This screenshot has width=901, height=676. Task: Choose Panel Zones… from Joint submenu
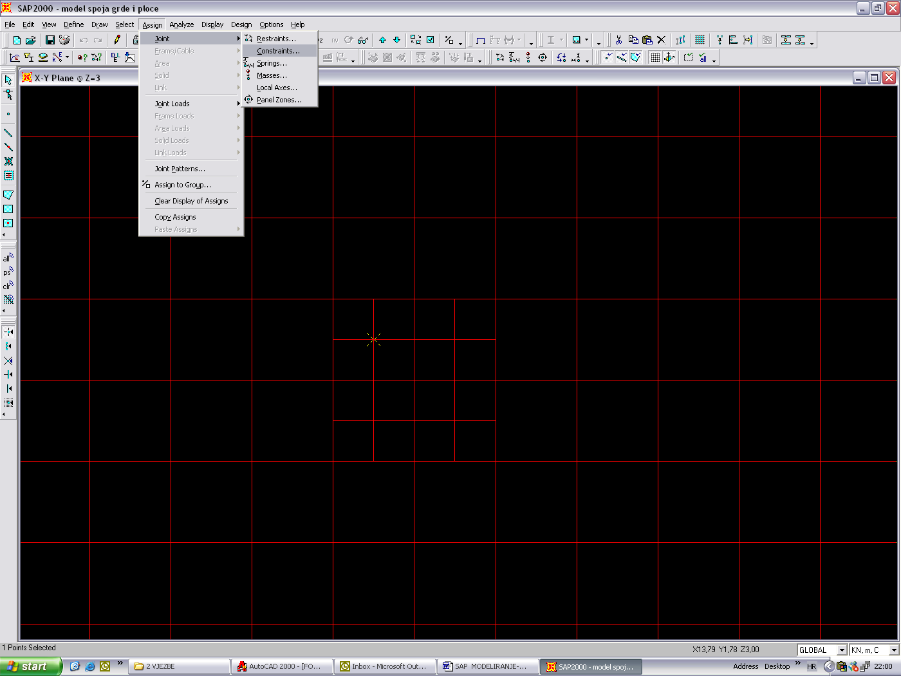point(280,100)
